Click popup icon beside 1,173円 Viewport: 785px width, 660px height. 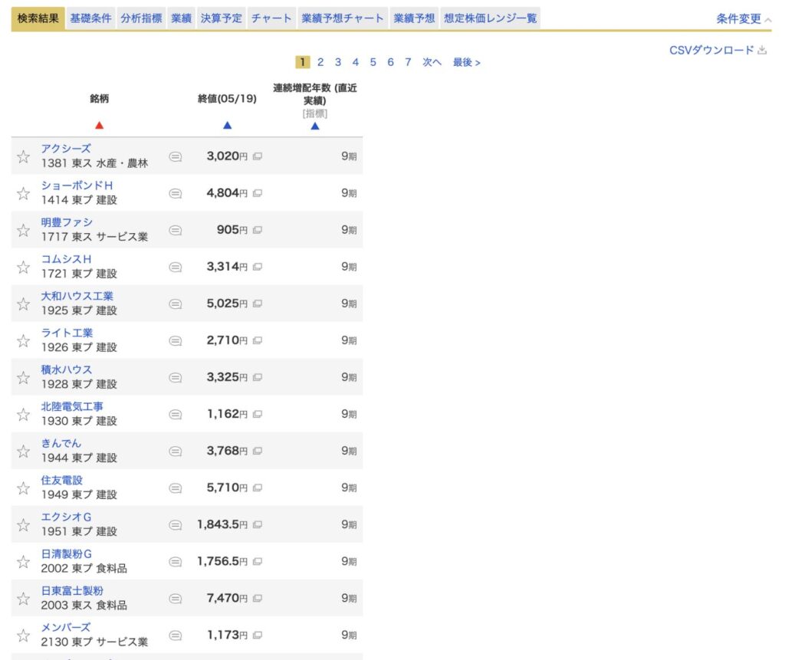coord(258,635)
